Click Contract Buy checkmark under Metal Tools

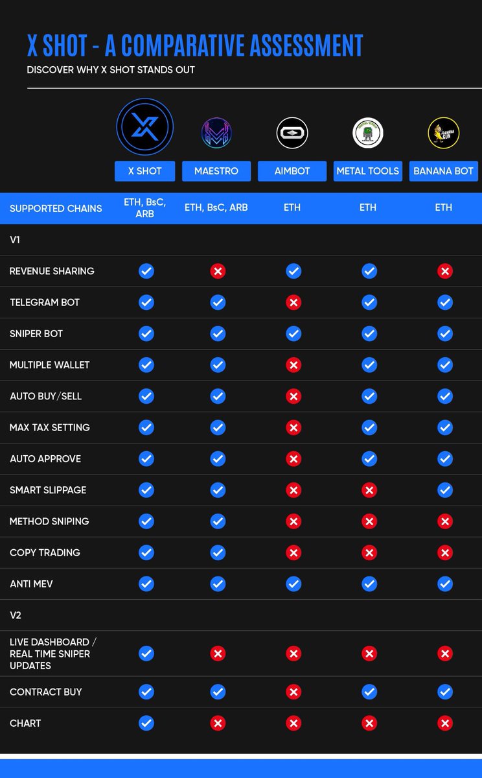[369, 692]
